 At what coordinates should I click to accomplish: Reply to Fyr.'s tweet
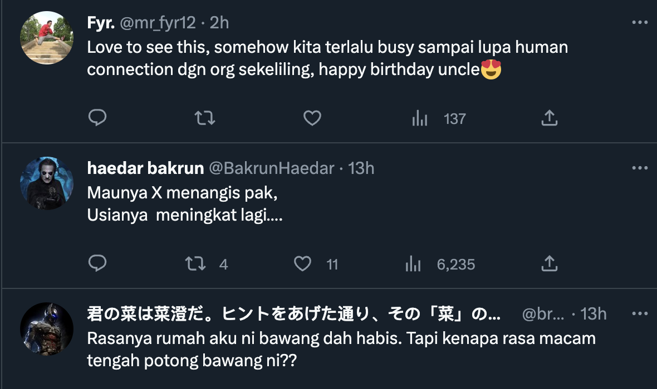(x=97, y=118)
